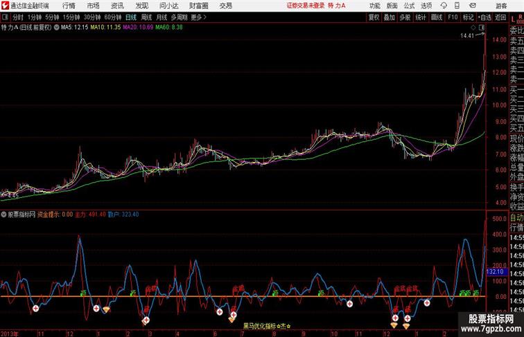Click the 标记 mark button
Viewport: 524px width, 337px height.
point(468,17)
